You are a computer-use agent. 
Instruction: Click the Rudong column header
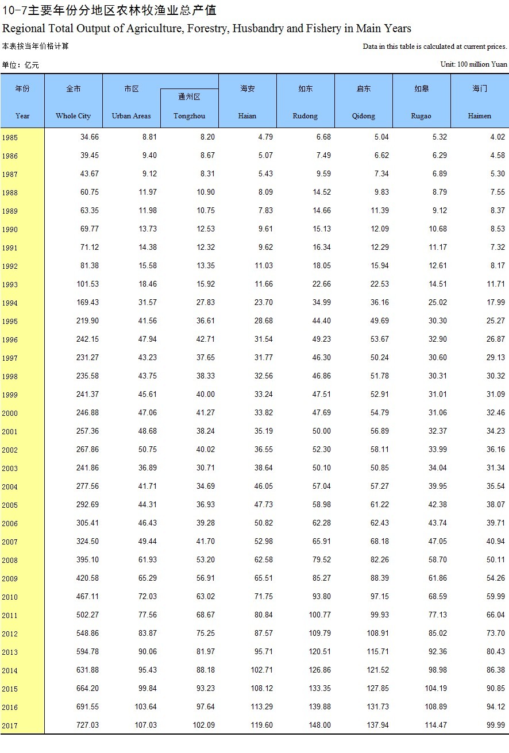coord(305,102)
